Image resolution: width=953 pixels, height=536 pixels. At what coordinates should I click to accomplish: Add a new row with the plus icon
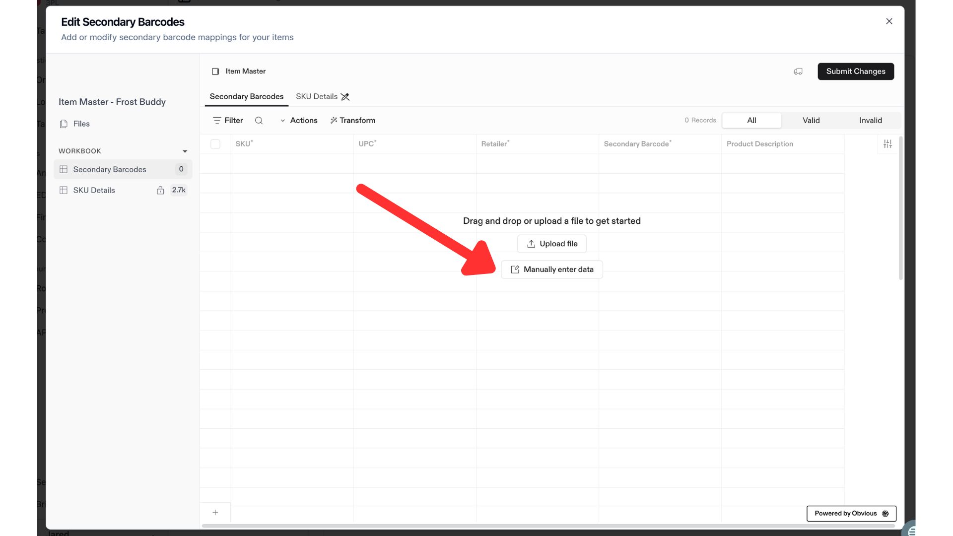click(215, 512)
